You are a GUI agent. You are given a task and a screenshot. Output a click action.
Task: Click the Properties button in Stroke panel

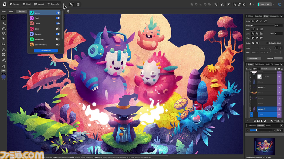coord(254,58)
